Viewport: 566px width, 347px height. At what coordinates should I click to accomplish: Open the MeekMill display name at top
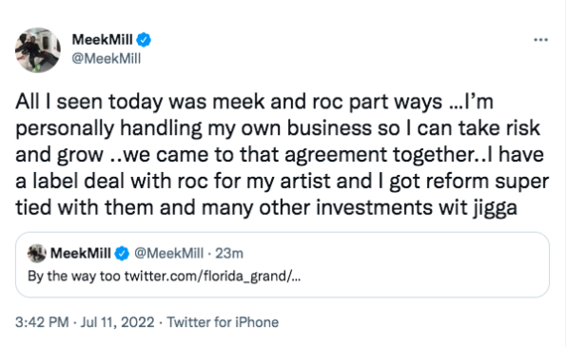pyautogui.click(x=102, y=40)
